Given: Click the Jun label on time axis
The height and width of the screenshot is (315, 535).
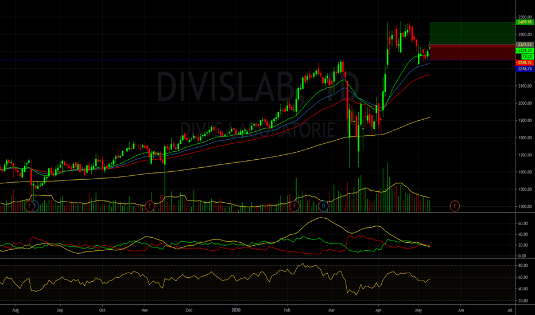Looking at the screenshot, I should pyautogui.click(x=461, y=310).
